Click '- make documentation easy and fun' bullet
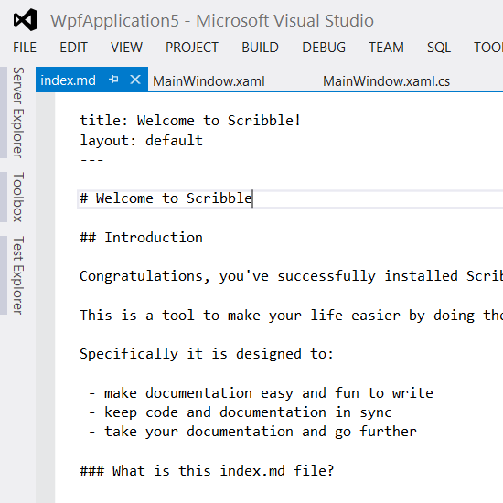 pos(261,393)
